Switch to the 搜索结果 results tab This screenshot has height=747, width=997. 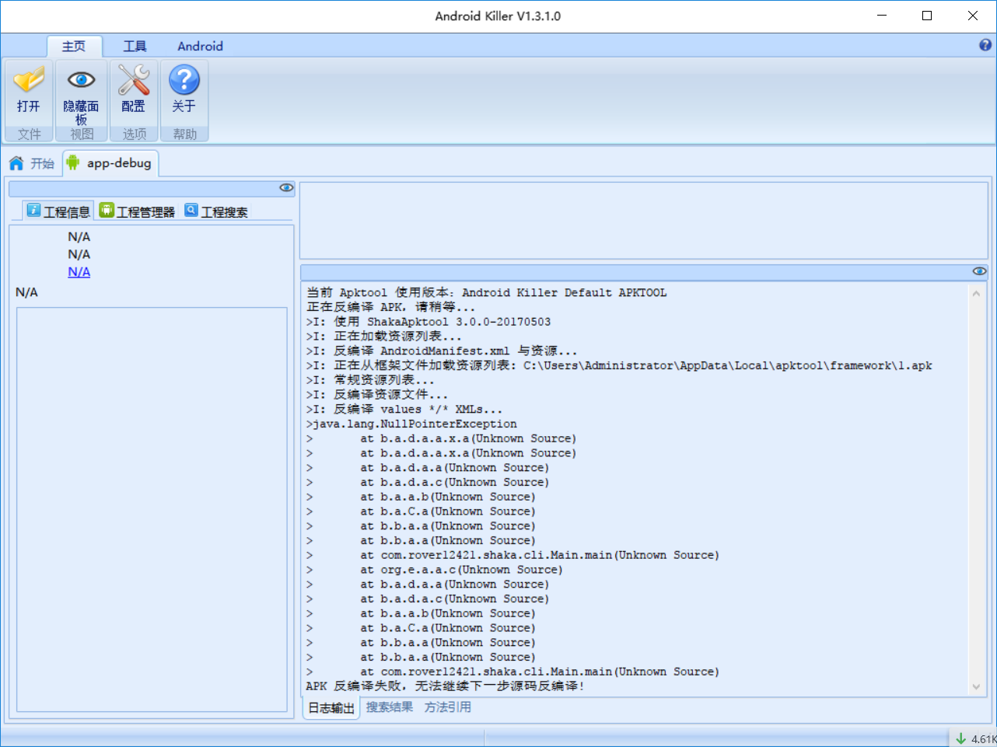pos(388,707)
